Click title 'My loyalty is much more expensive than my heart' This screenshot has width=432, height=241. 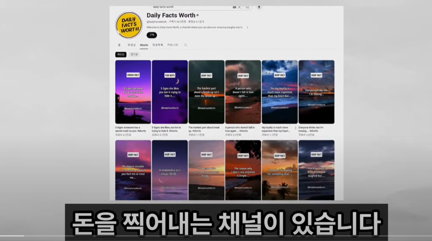point(276,129)
